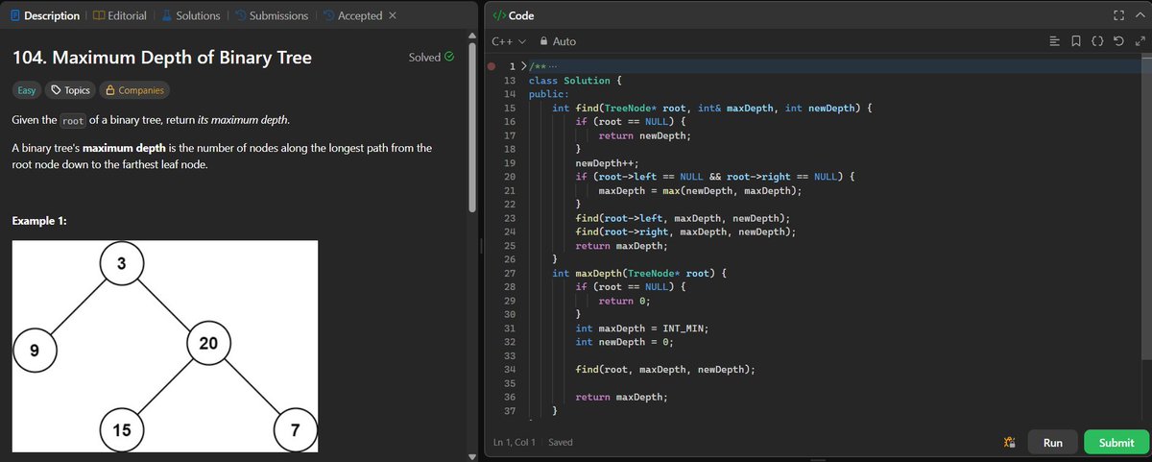Open the Topics tag
This screenshot has width=1152, height=462.
pos(71,90)
